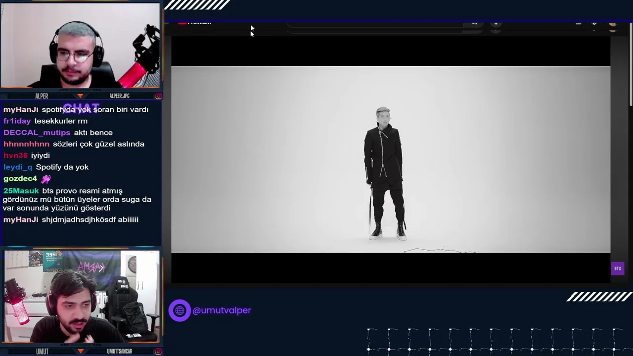Screen dimensions: 633x356
Task: Click username DECCAL_mutips in chat
Action: tap(37, 133)
